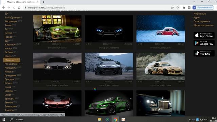Open the Космос category

point(8,48)
